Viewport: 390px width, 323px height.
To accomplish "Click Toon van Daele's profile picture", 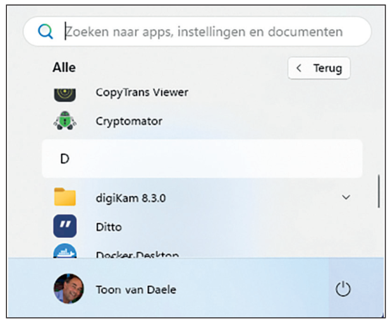I will point(68,289).
